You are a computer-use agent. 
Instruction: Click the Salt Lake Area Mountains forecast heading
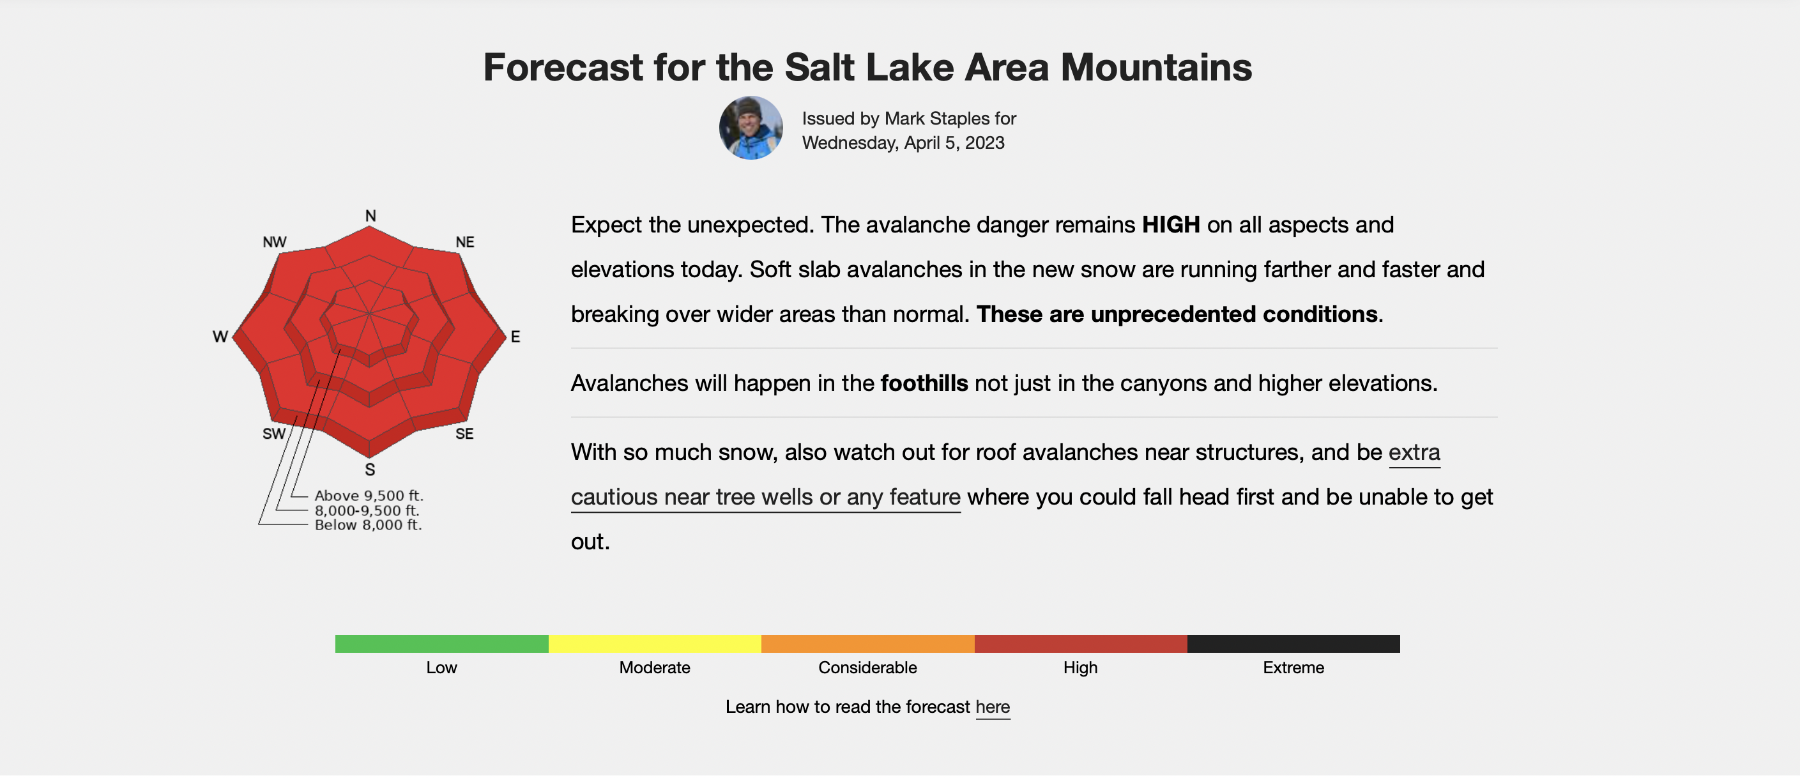coord(867,67)
